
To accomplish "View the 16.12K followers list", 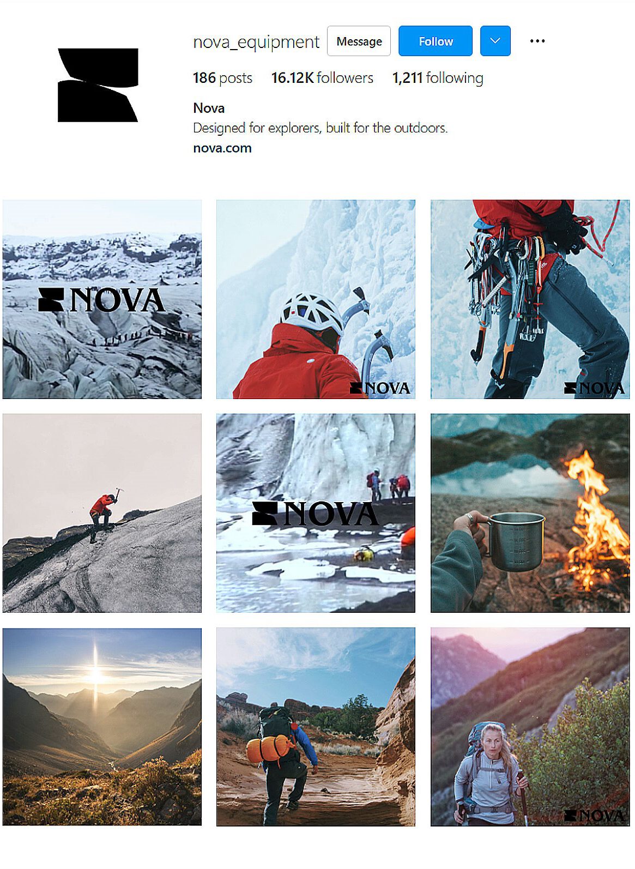I will [322, 78].
